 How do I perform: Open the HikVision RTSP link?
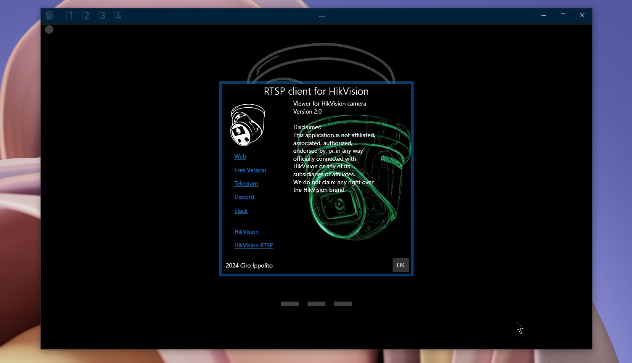tap(253, 245)
